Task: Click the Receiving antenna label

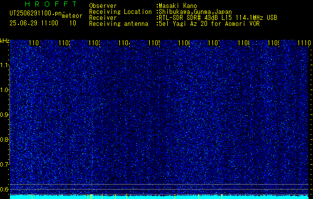Action: pyautogui.click(x=118, y=24)
